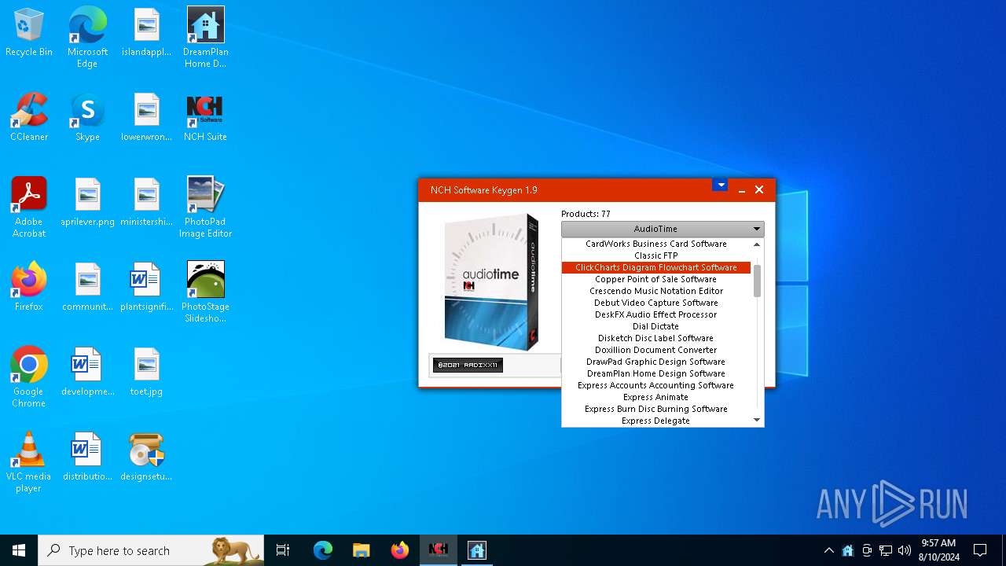The width and height of the screenshot is (1006, 566).
Task: Select DreamPlan Home Design Software entry
Action: click(656, 373)
